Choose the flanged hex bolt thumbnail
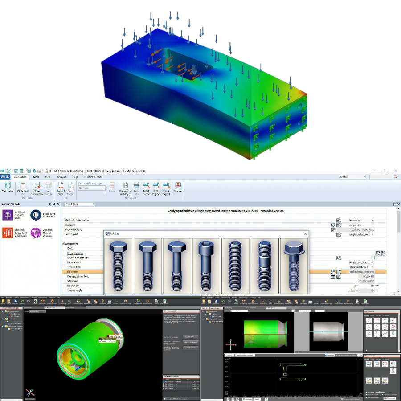The image size is (401, 401). coord(294,266)
